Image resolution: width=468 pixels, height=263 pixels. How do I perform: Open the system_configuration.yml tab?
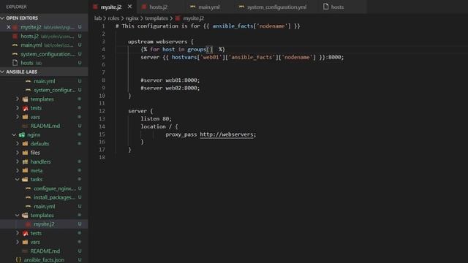pos(276,7)
